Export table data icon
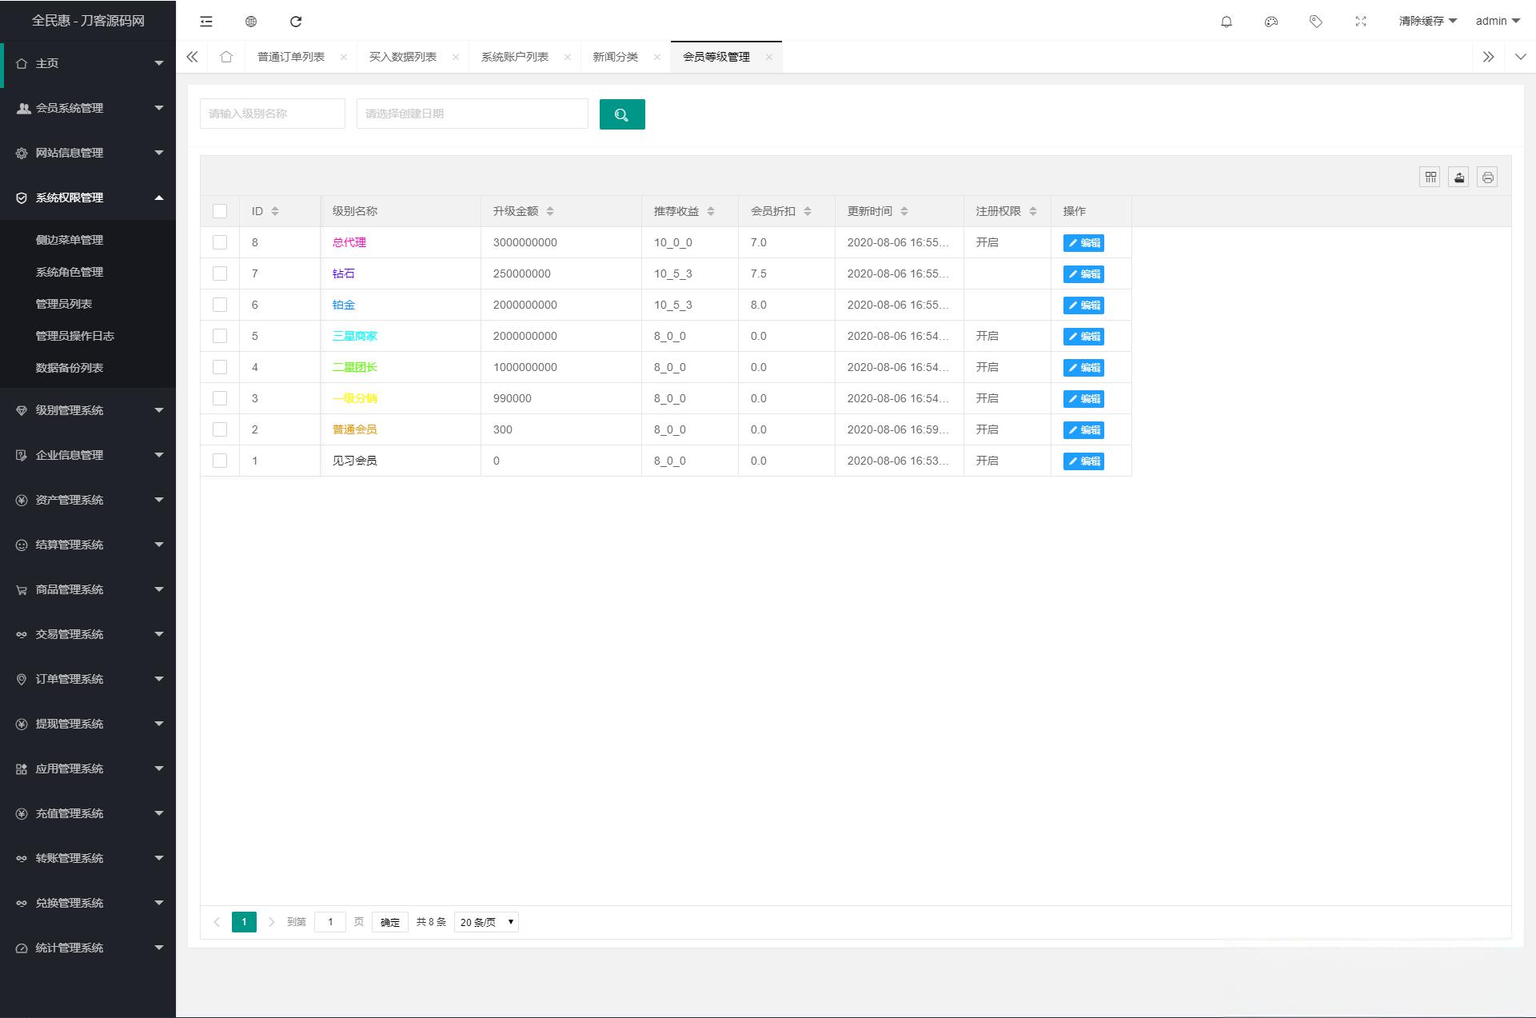The image size is (1536, 1018). coord(1459,178)
